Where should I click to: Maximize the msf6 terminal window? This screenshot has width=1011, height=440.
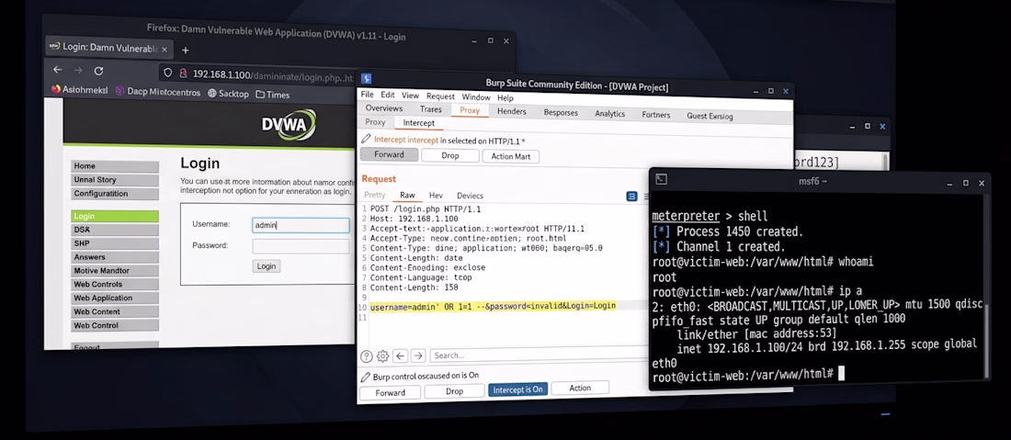[x=965, y=183]
